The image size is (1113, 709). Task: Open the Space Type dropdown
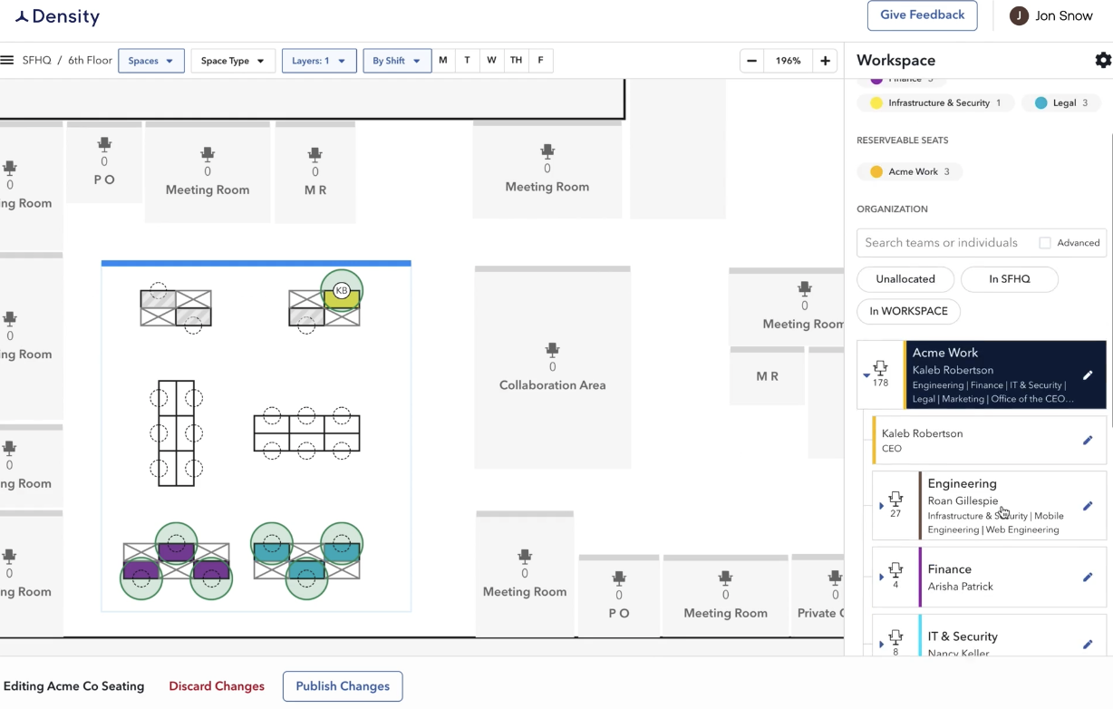(x=233, y=61)
